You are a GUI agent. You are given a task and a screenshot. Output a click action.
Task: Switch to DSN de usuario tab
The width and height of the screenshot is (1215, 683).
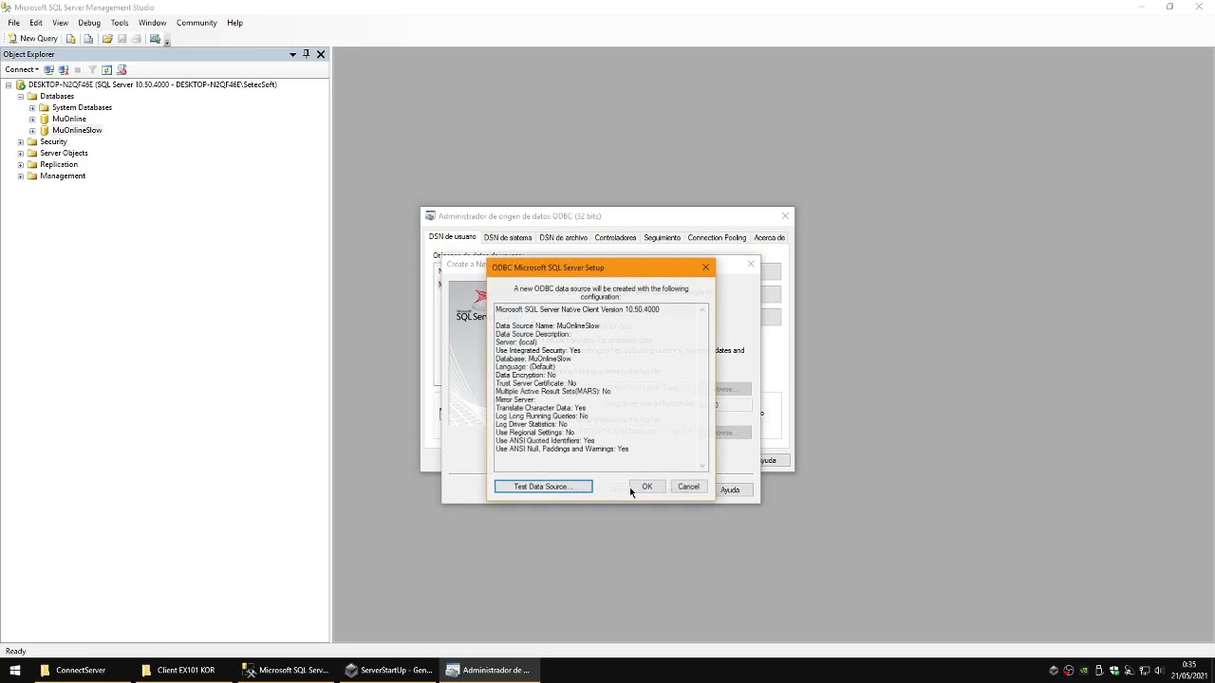(x=452, y=236)
